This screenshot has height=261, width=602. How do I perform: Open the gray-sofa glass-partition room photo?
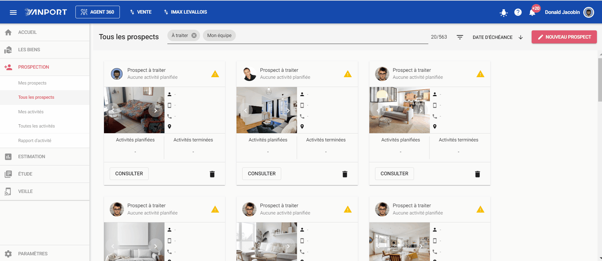tap(399, 110)
